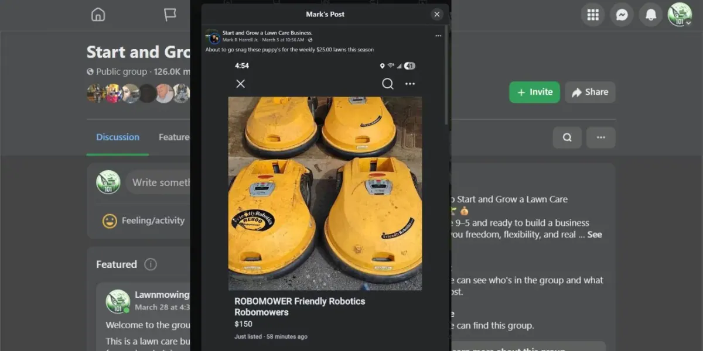703x351 pixels.
Task: Choose Feeling/activity option
Action: point(143,221)
